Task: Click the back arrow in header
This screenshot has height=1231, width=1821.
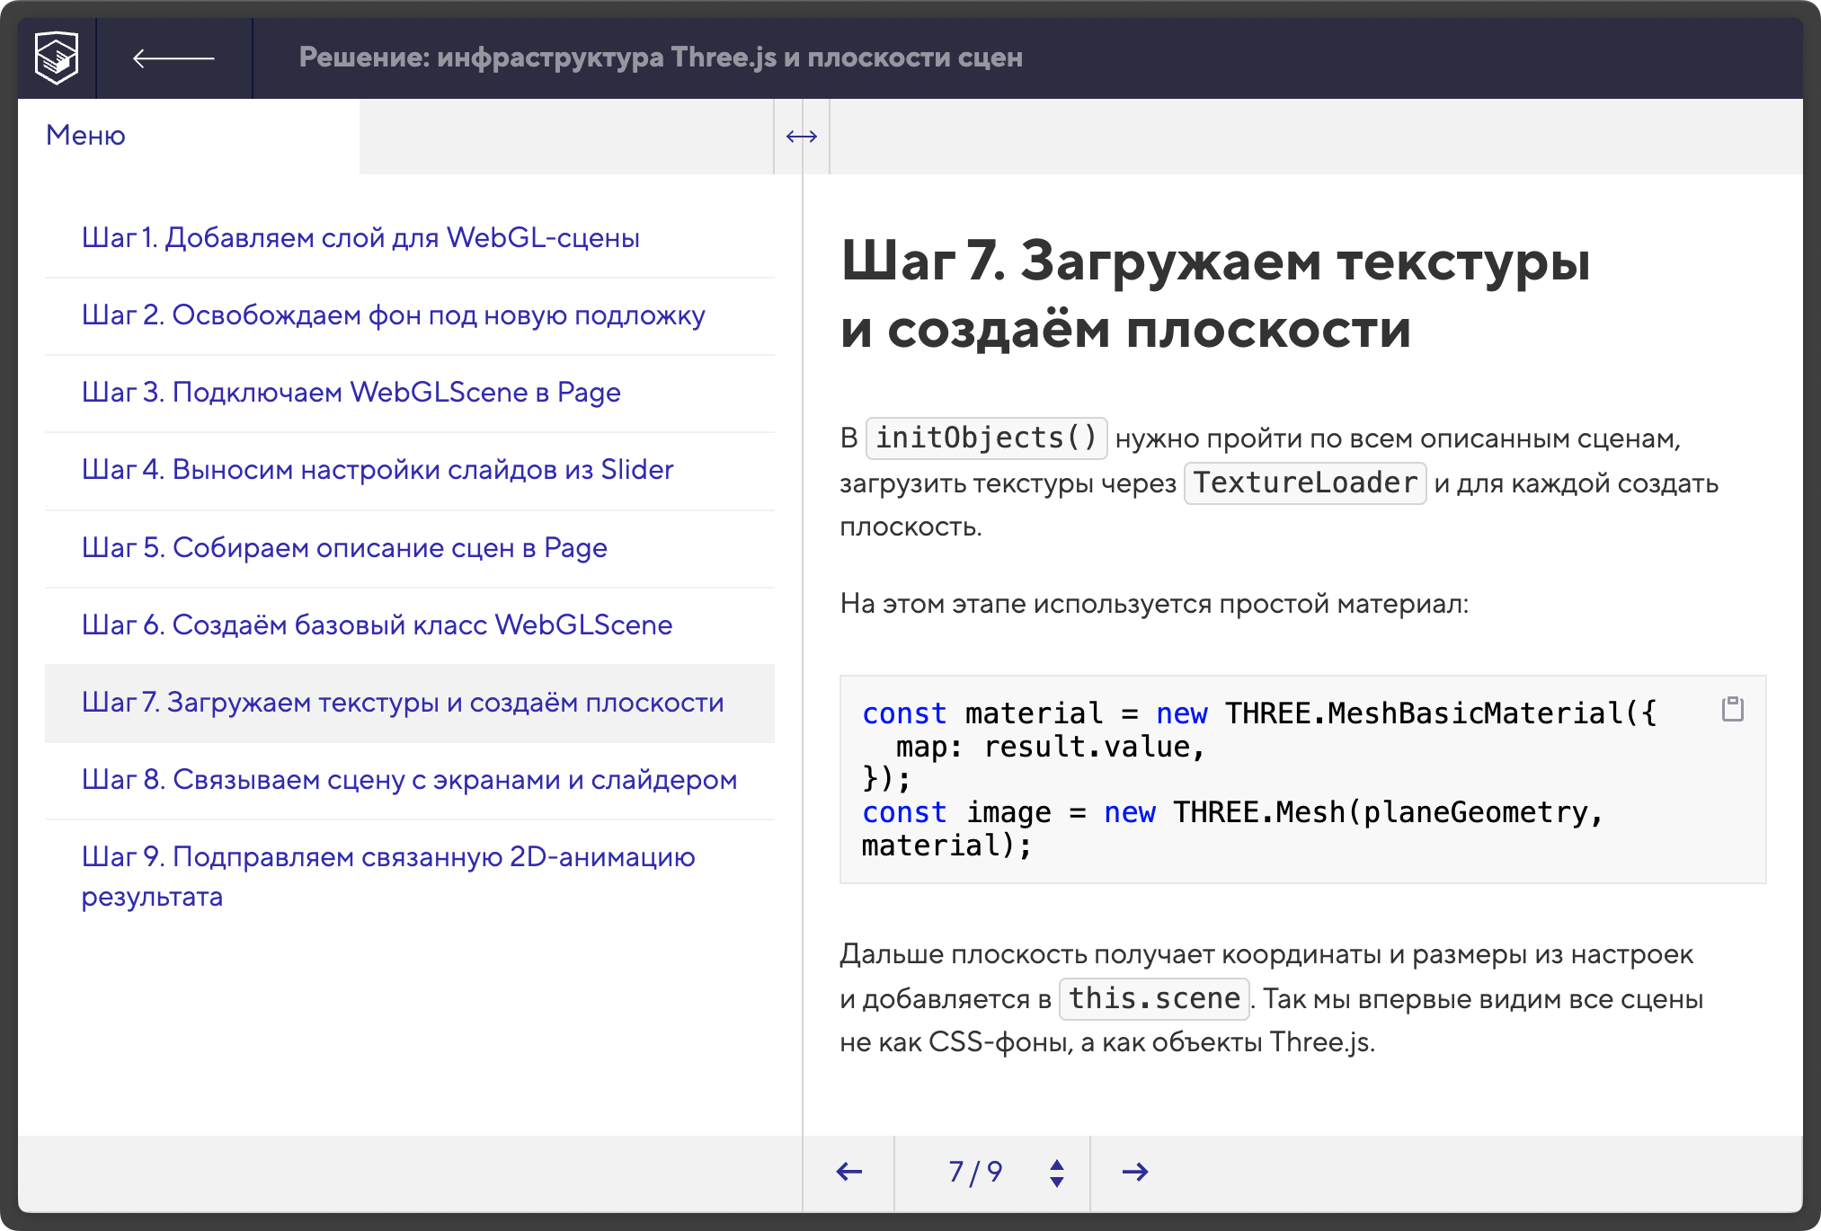Action: [x=173, y=58]
